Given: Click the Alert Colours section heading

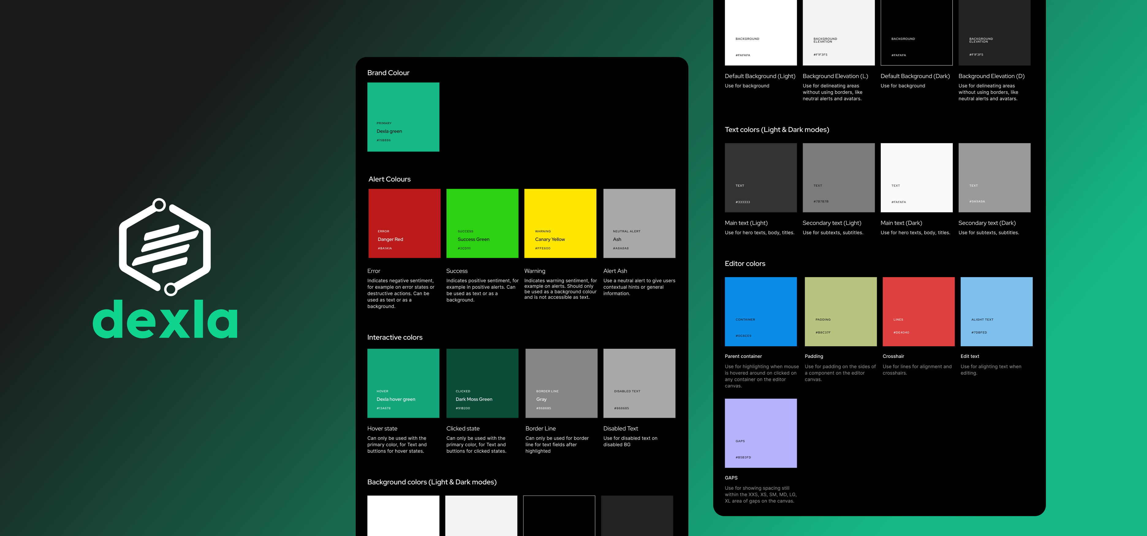Looking at the screenshot, I should click(389, 179).
